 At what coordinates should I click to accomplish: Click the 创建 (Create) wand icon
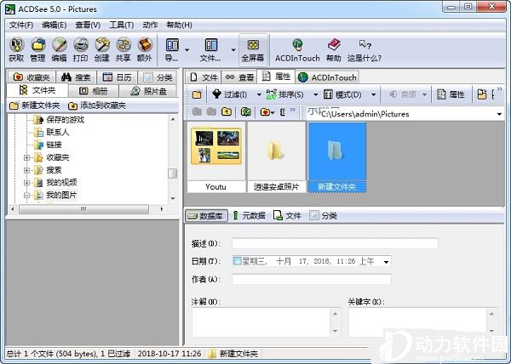click(x=101, y=50)
